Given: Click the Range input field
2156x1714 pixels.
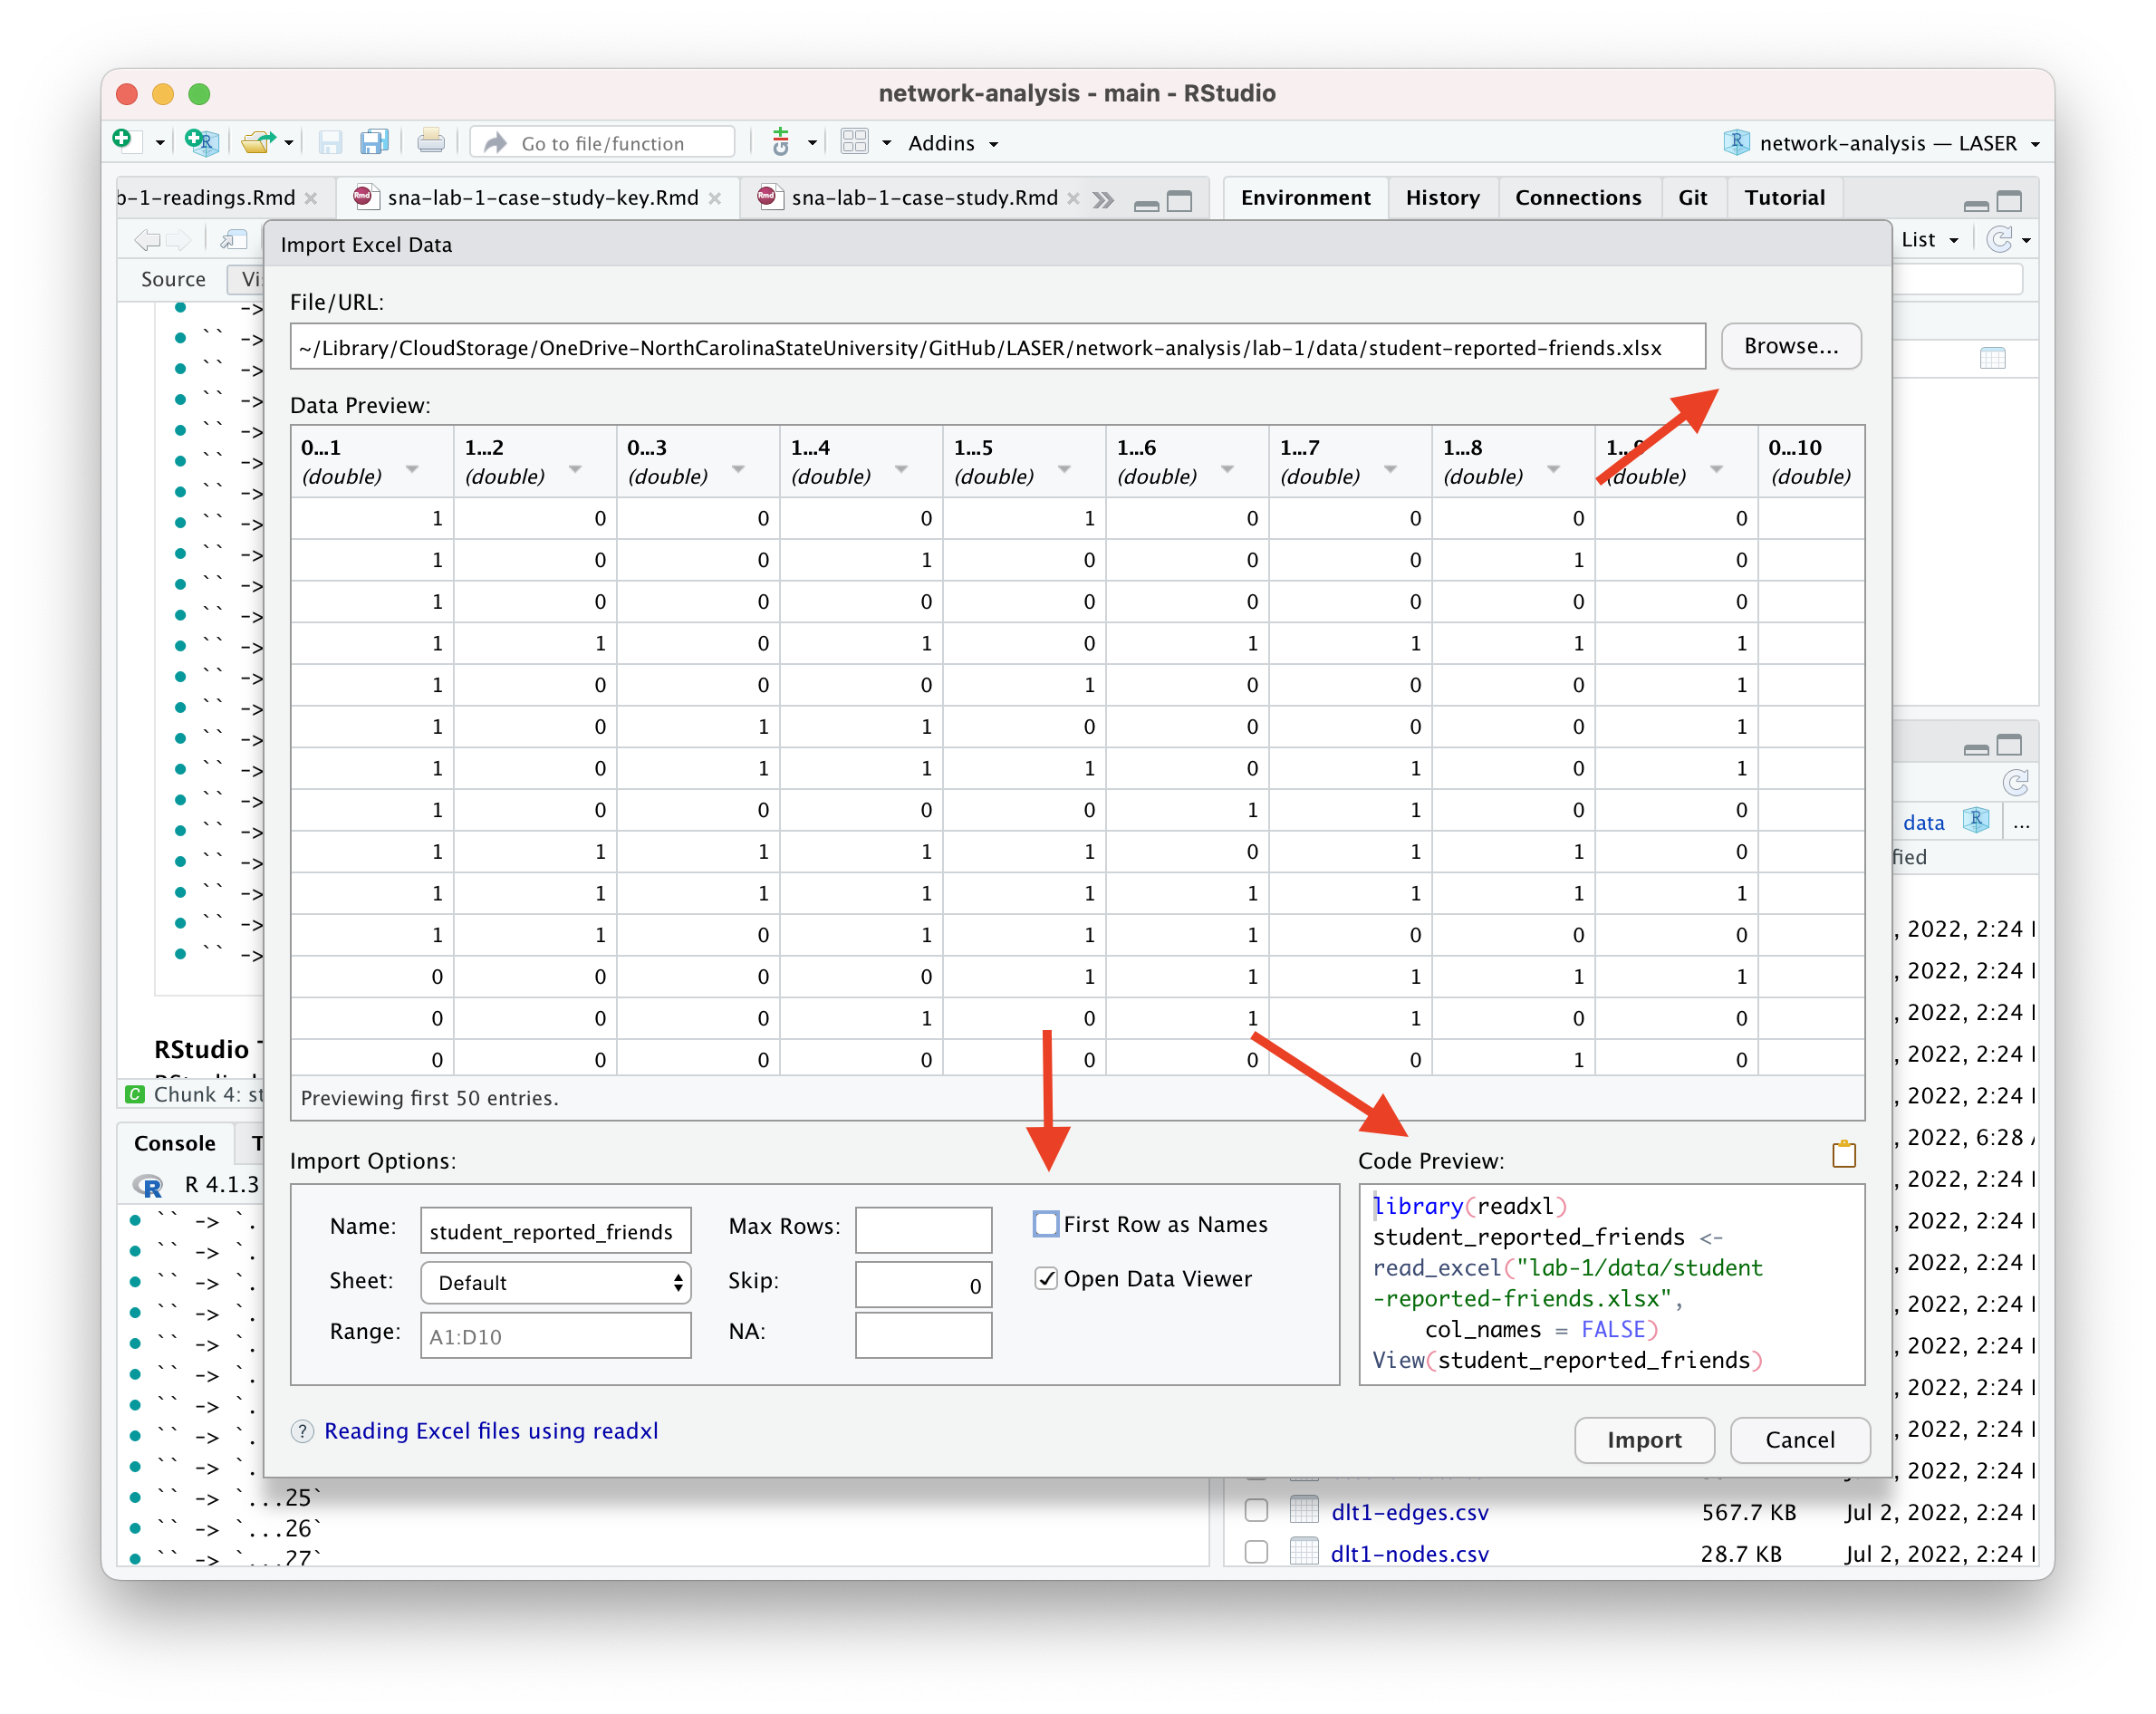Looking at the screenshot, I should (x=556, y=1336).
